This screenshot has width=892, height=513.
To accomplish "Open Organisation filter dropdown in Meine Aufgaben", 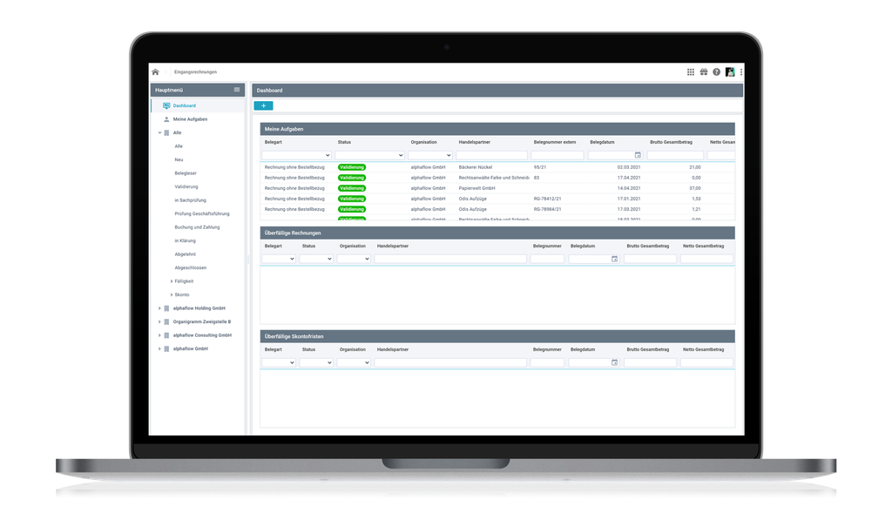I will (430, 155).
